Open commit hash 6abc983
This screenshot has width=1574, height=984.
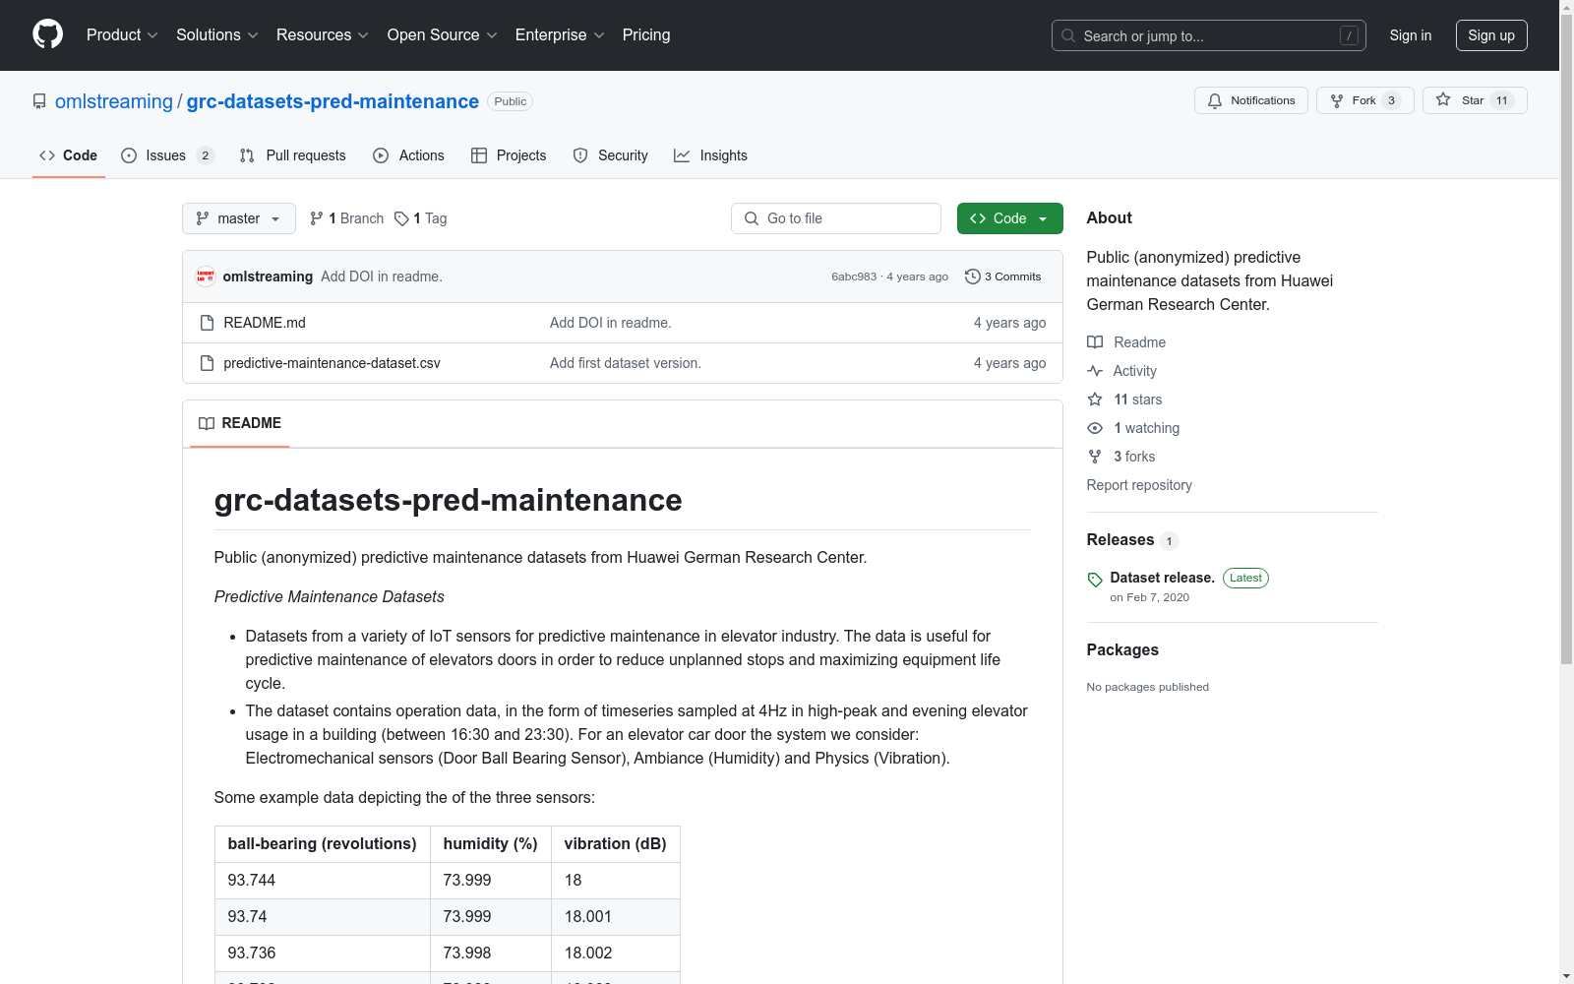(854, 277)
